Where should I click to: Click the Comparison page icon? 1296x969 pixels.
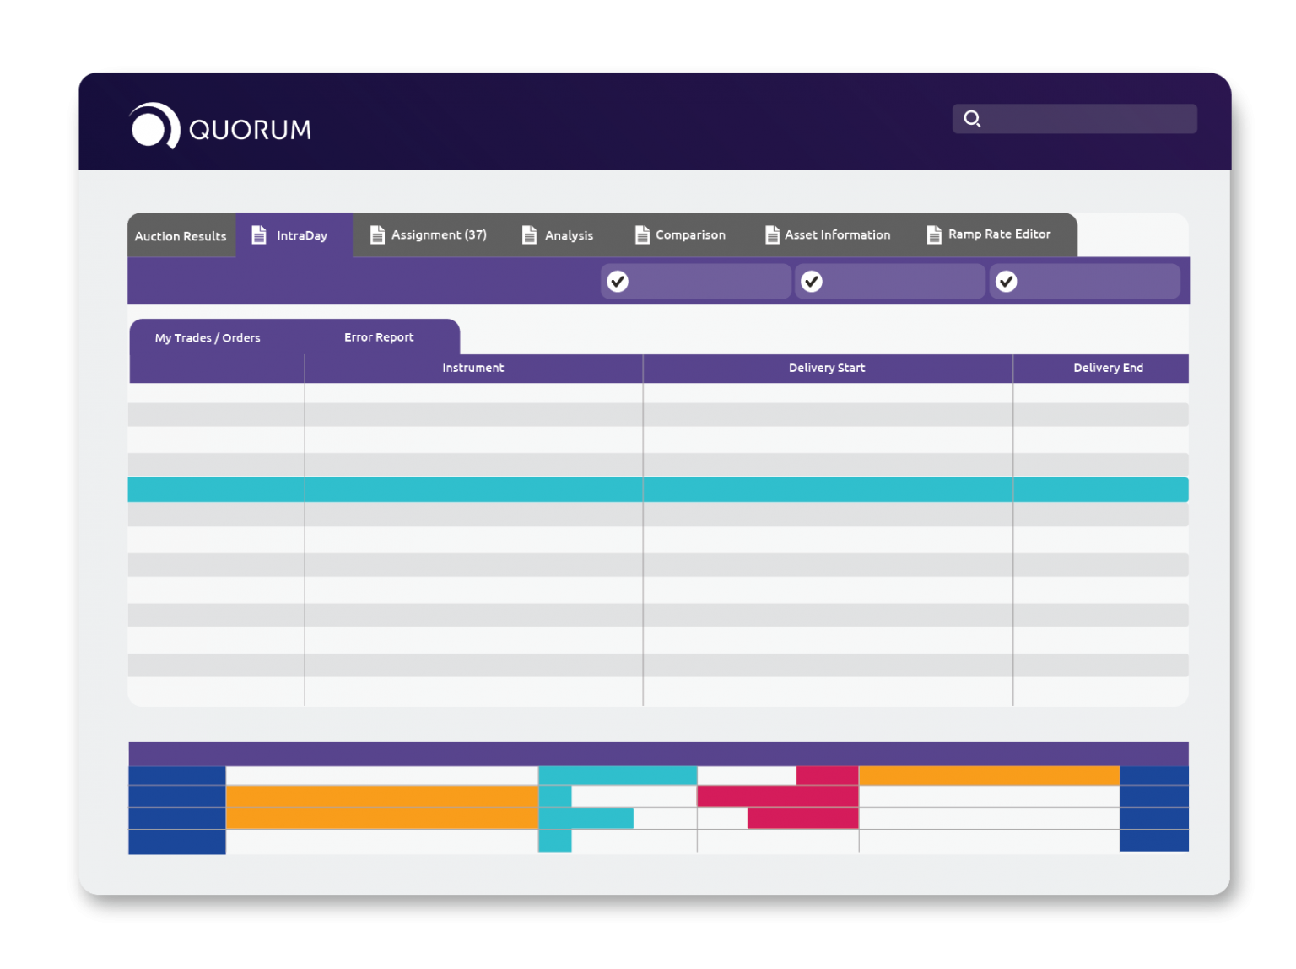pos(641,235)
